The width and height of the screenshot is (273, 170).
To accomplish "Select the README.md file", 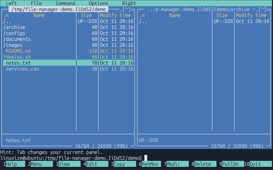I will pos(68,51).
